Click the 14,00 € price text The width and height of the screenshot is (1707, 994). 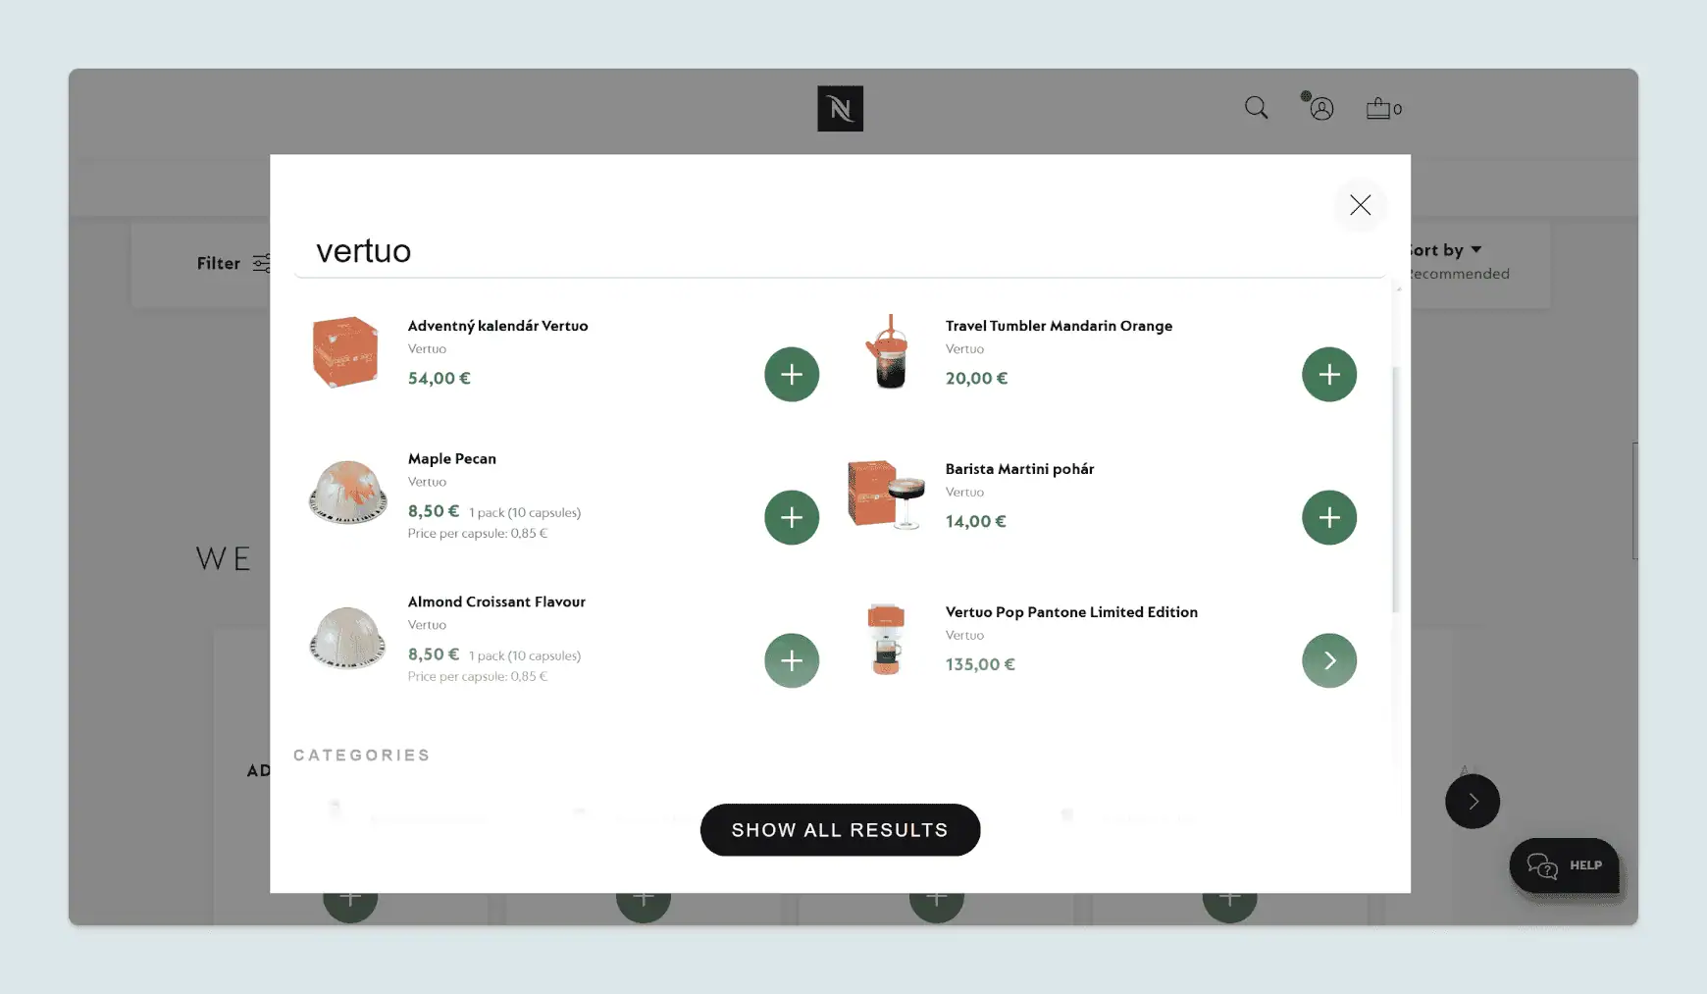click(975, 522)
